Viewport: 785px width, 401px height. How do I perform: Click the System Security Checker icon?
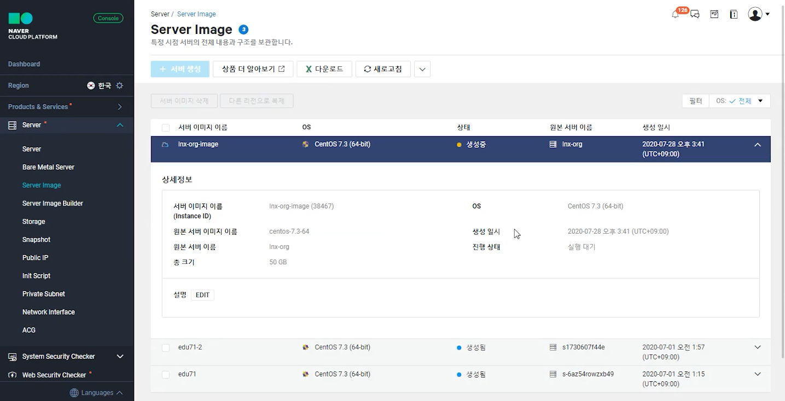(x=12, y=357)
